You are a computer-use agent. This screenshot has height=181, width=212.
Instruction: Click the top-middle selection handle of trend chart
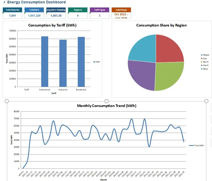click(x=107, y=101)
